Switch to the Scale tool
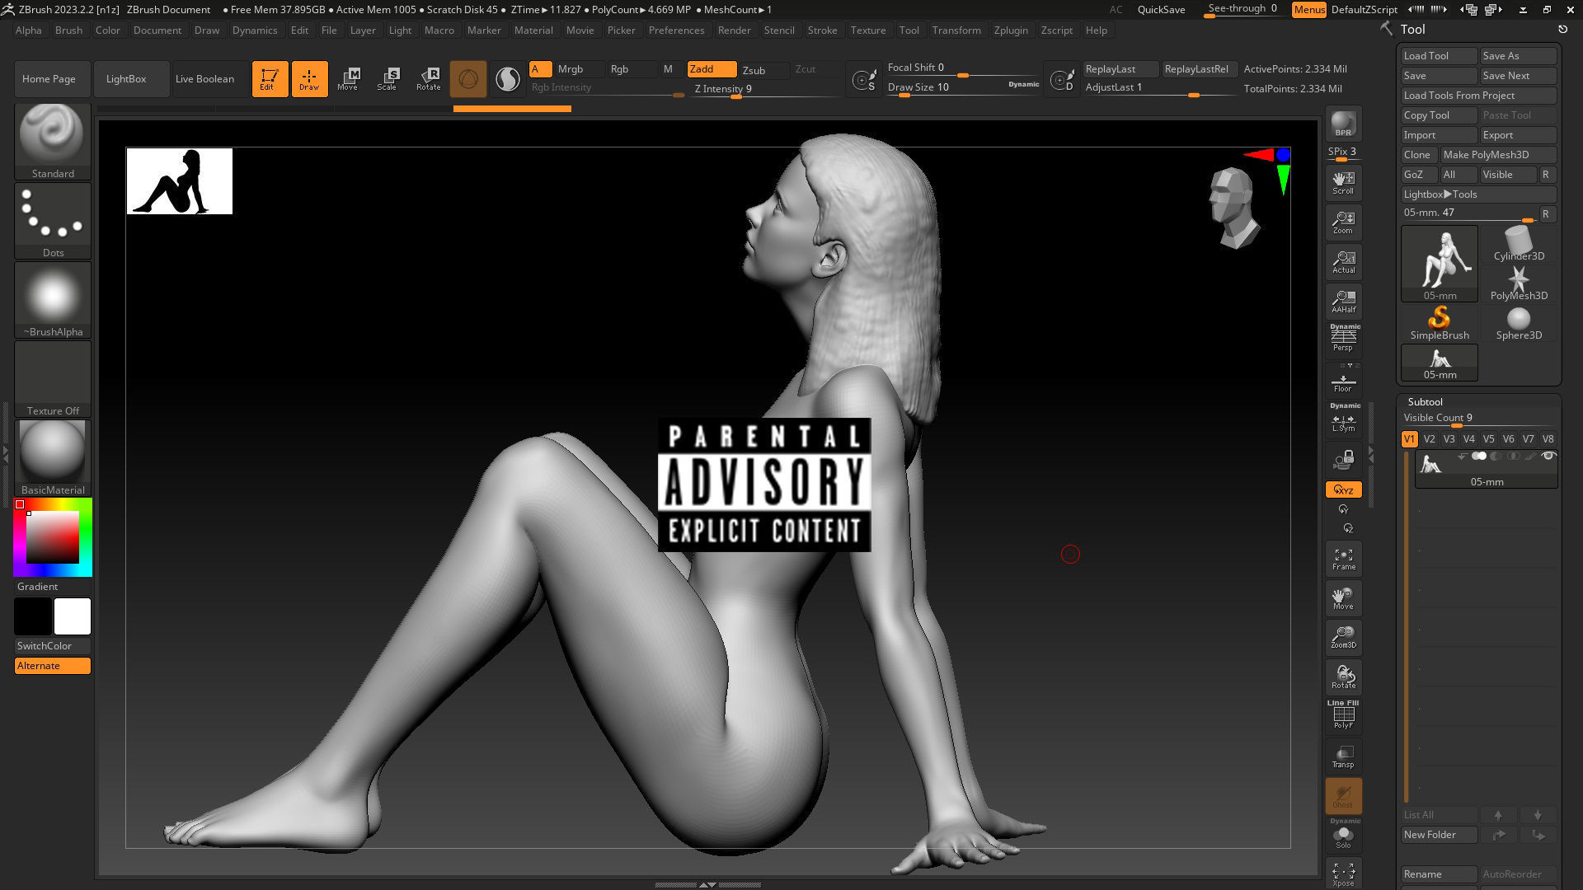This screenshot has height=890, width=1583. [x=388, y=79]
